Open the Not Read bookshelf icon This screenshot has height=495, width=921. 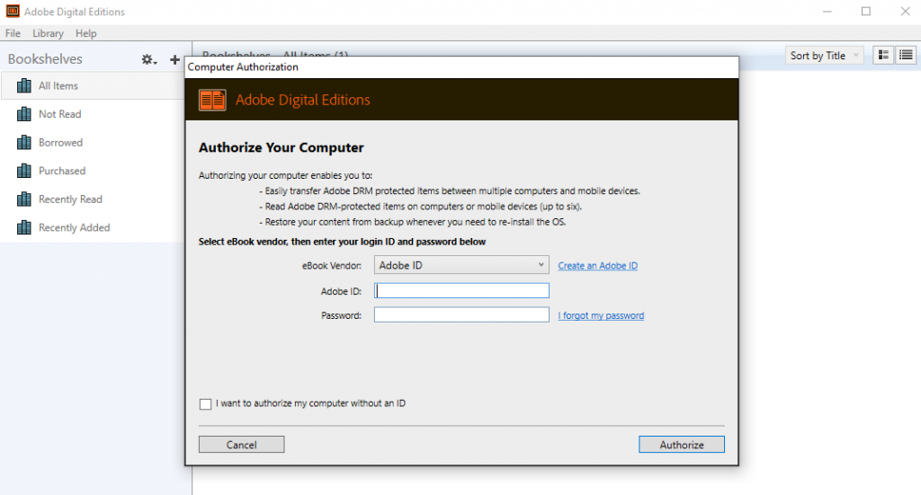coord(24,114)
